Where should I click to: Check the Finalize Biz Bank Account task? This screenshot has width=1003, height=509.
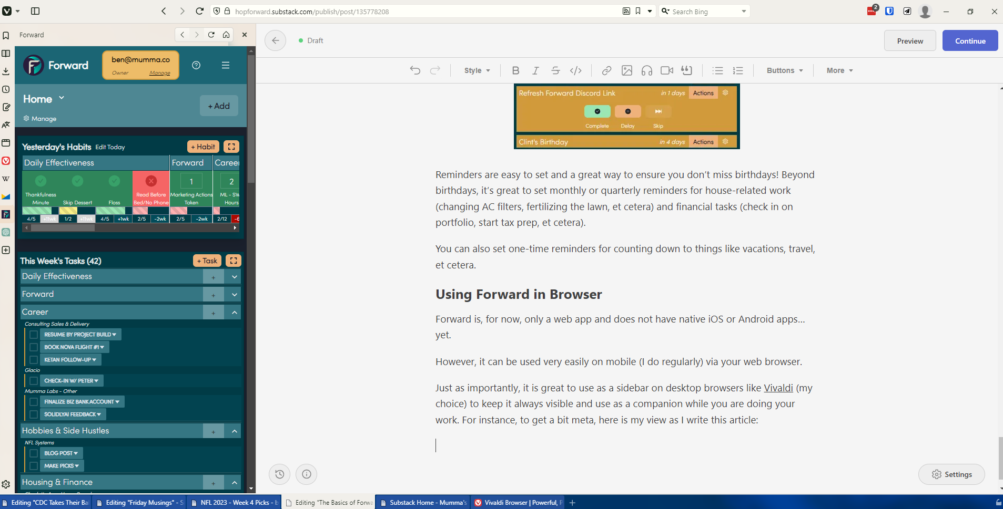34,402
